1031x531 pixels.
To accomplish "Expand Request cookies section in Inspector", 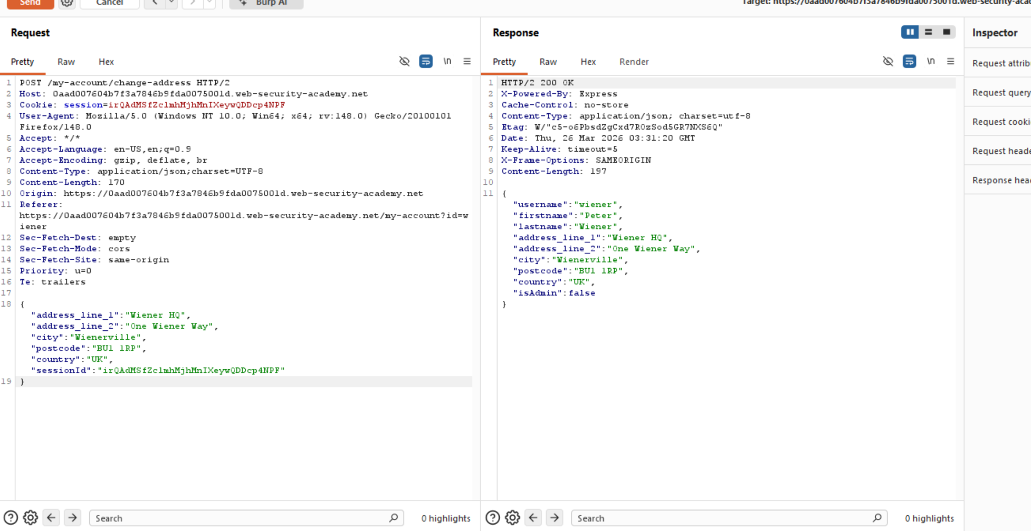I will tap(998, 122).
